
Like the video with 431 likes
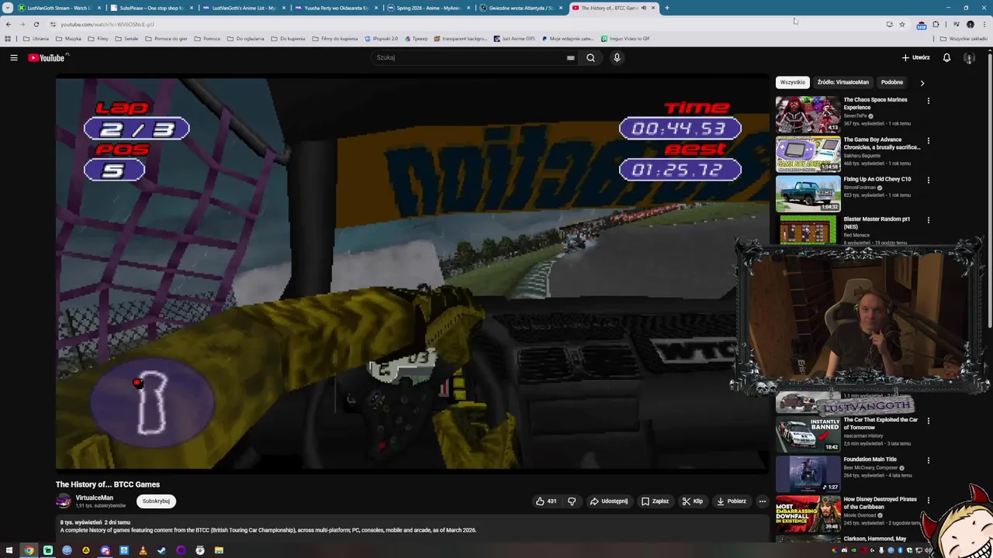coord(546,501)
